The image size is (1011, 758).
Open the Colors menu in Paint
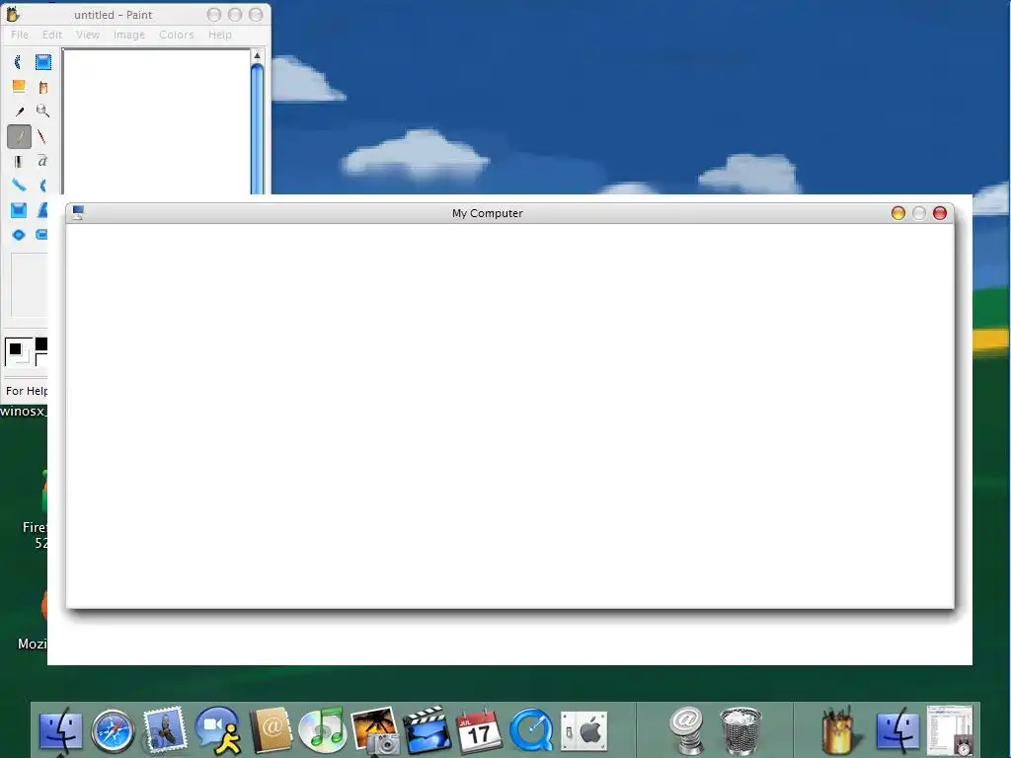tap(176, 35)
